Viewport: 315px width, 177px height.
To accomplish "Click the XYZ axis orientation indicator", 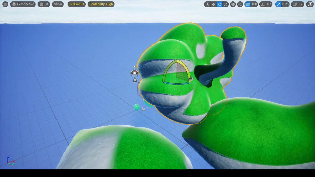I will tap(10, 161).
